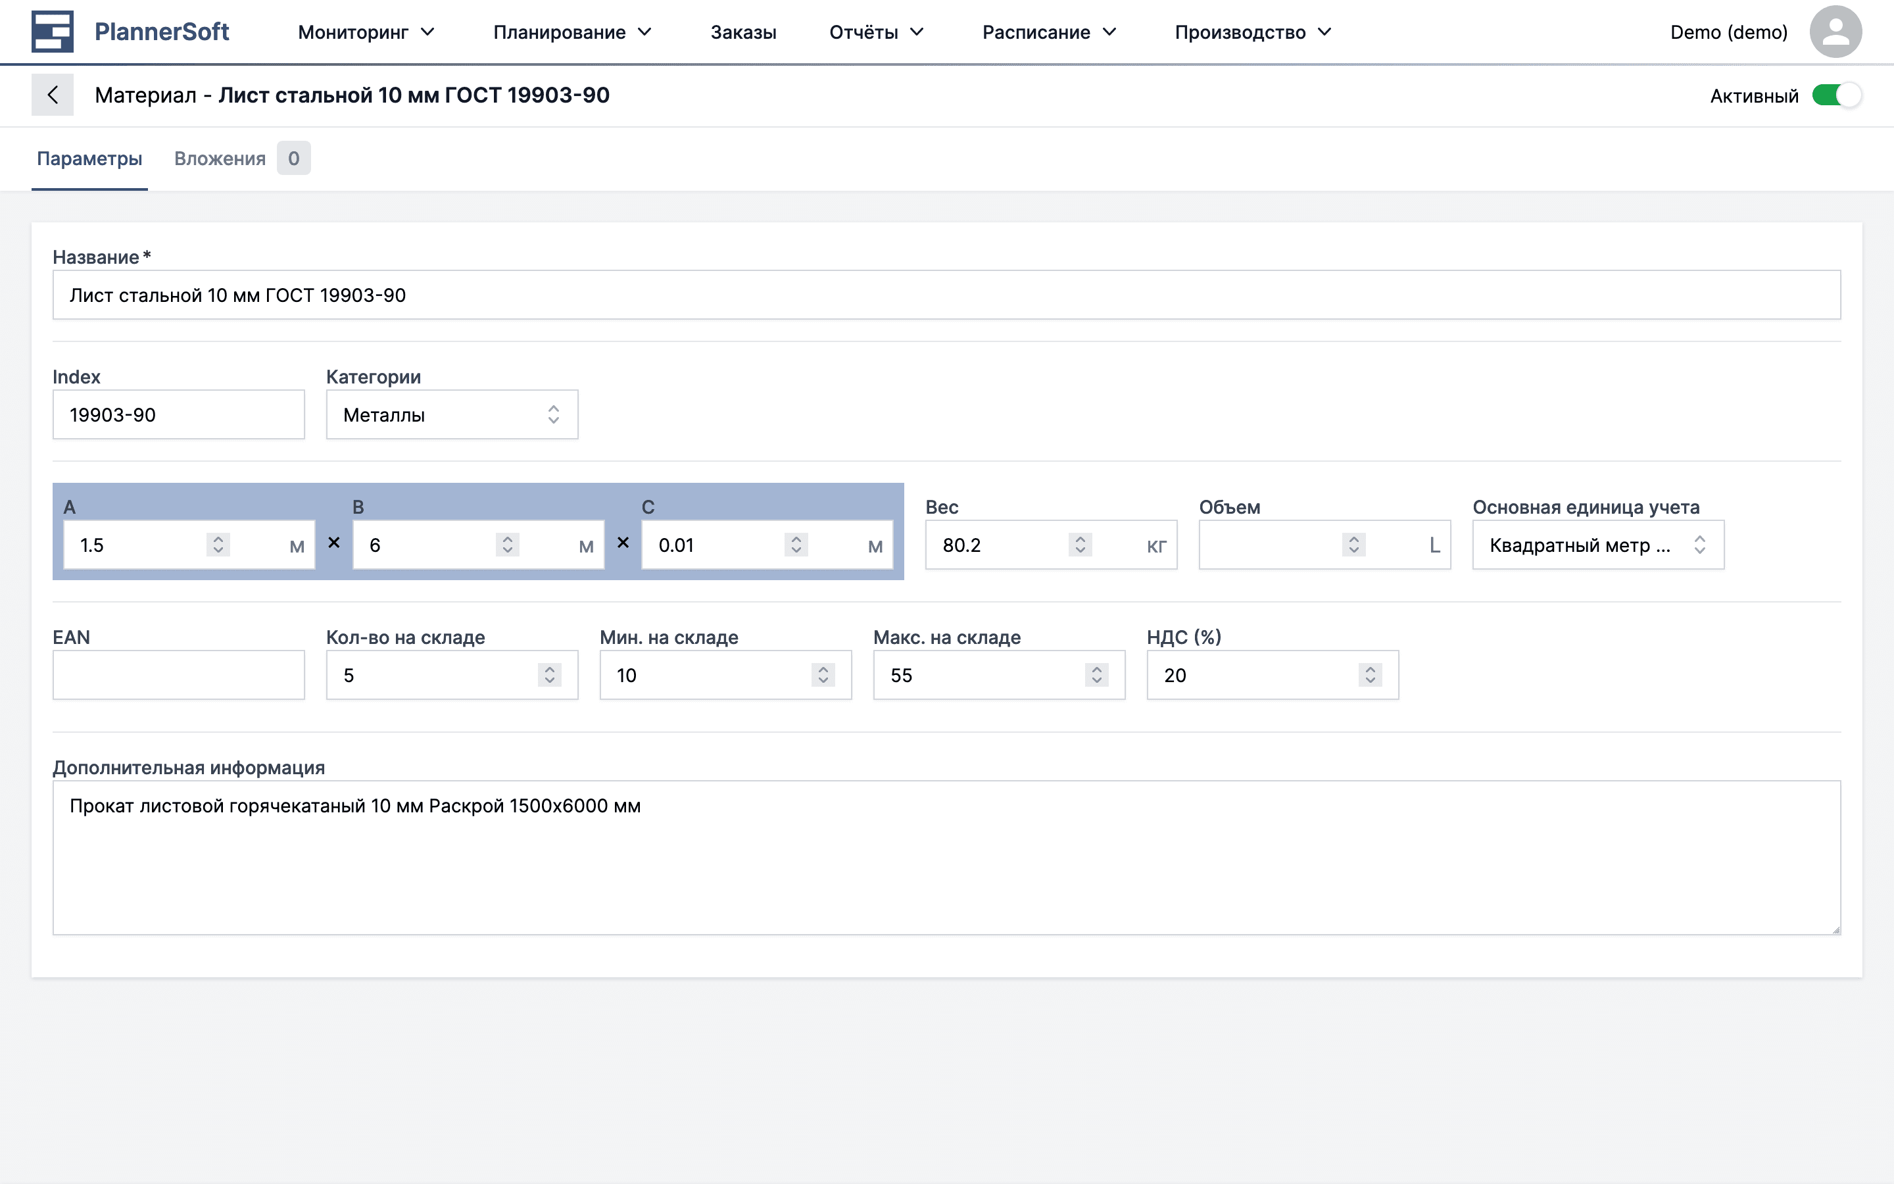The image size is (1894, 1184).
Task: Click the Demo (demo) user label
Action: [x=1728, y=32]
